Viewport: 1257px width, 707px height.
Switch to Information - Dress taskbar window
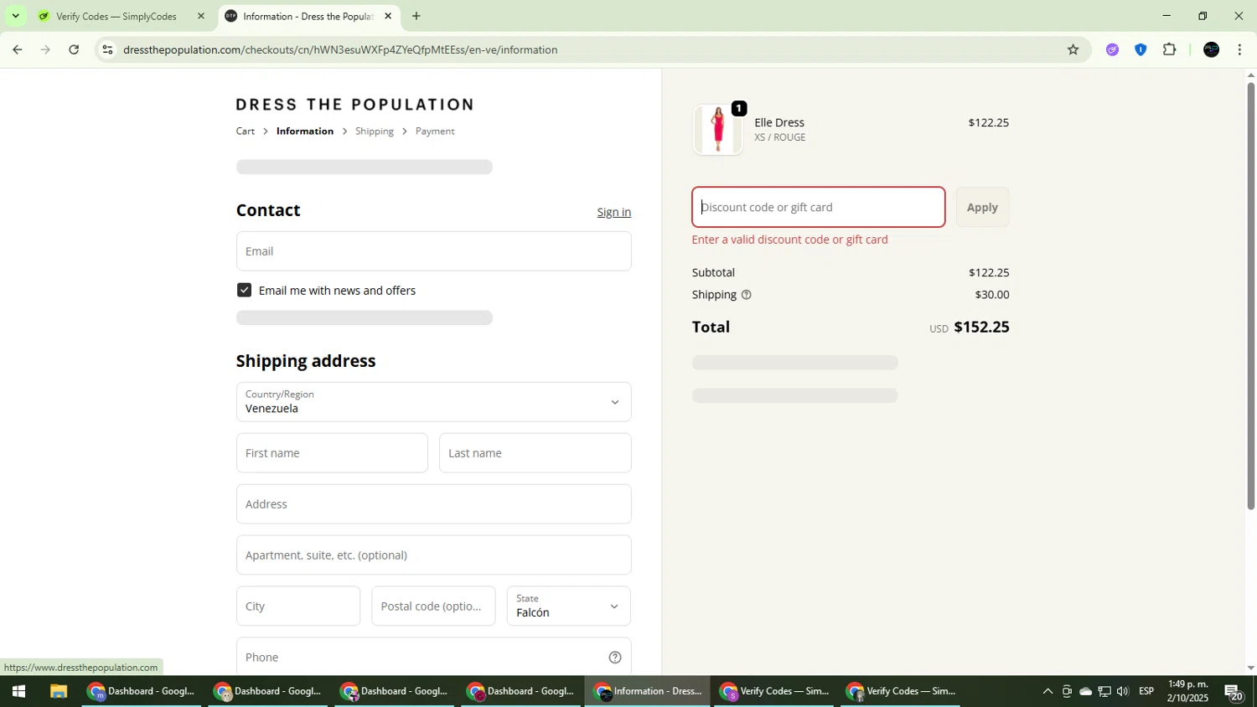coord(648,692)
